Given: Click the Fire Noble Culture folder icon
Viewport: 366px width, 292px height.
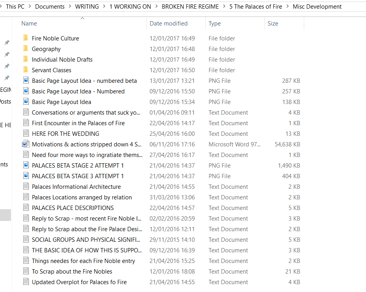Looking at the screenshot, I should [x=26, y=38].
